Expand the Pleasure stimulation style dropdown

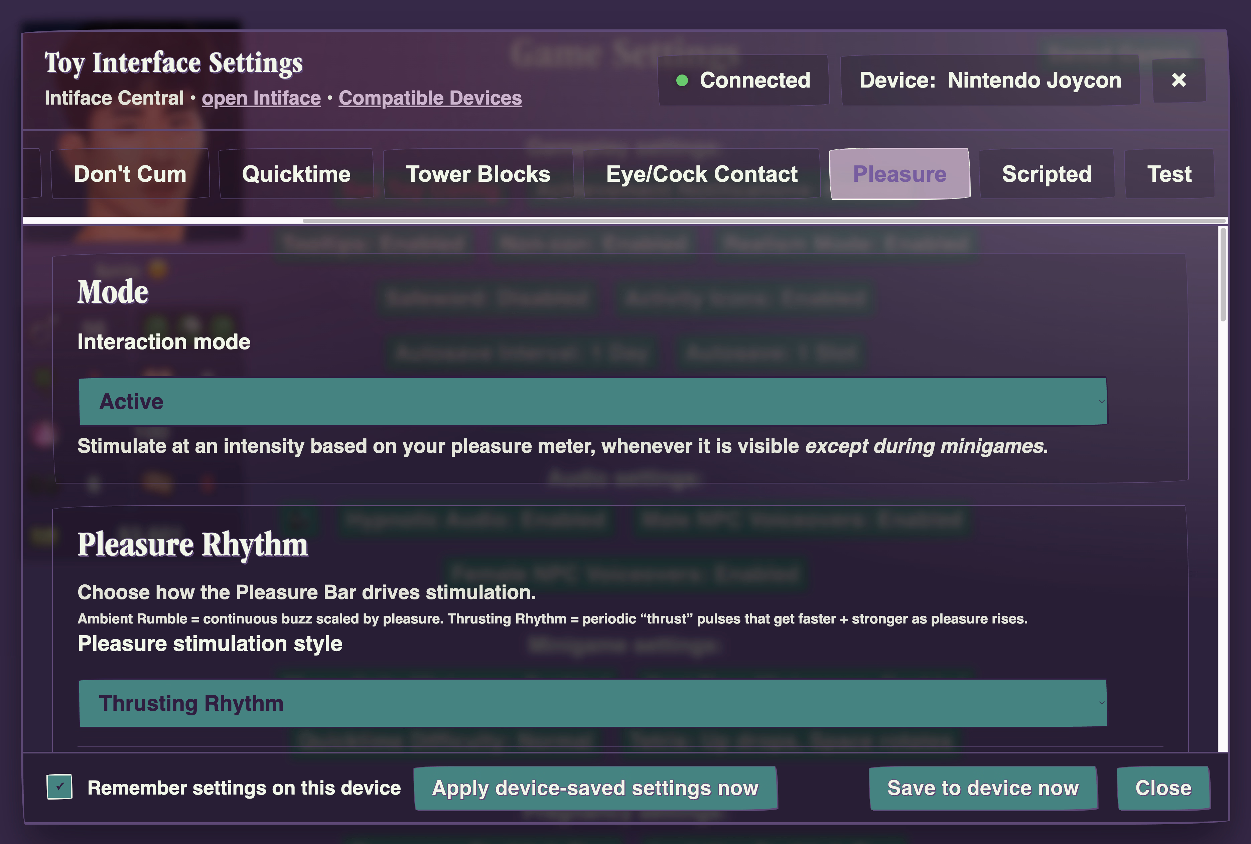(592, 703)
